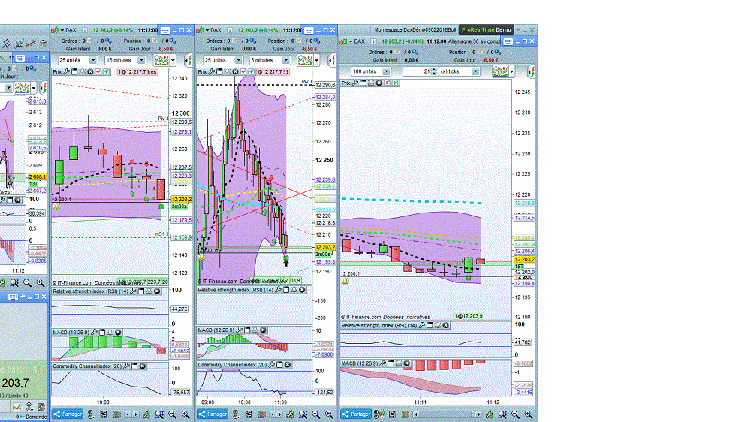The height and width of the screenshot is (422, 751).
Task: Click buy/sell arrows icon in 15 minutes chart
Action: (189, 60)
